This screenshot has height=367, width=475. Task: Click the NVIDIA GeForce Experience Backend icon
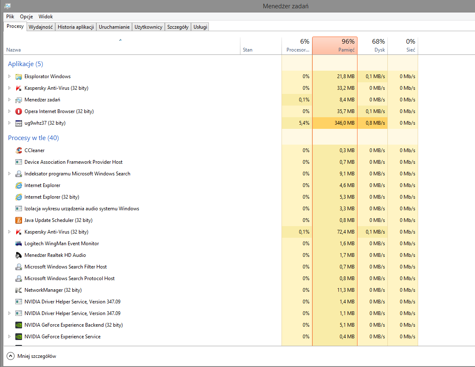coord(19,325)
